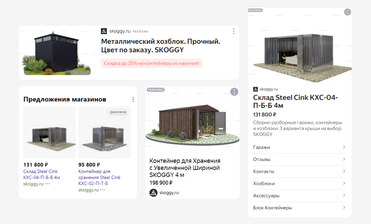Click РЕКЛАМА label beside skoggy.ru in banner
The width and height of the screenshot is (371, 224).
pos(141,32)
